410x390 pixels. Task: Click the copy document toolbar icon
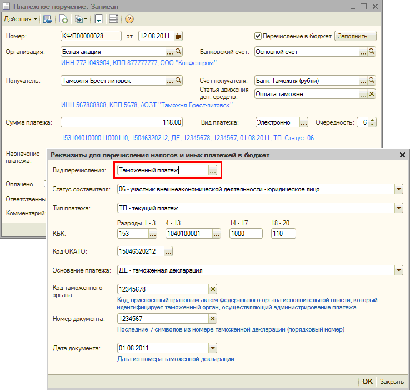coord(63,19)
